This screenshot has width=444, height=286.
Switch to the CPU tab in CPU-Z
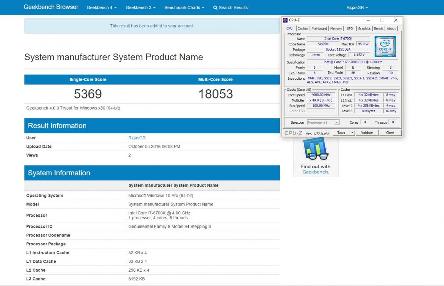289,28
